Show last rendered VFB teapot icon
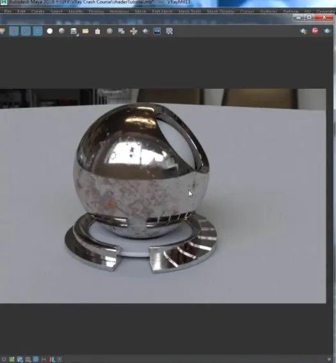Image resolution: width=336 pixels, height=363 pixels. pyautogui.click(x=303, y=31)
